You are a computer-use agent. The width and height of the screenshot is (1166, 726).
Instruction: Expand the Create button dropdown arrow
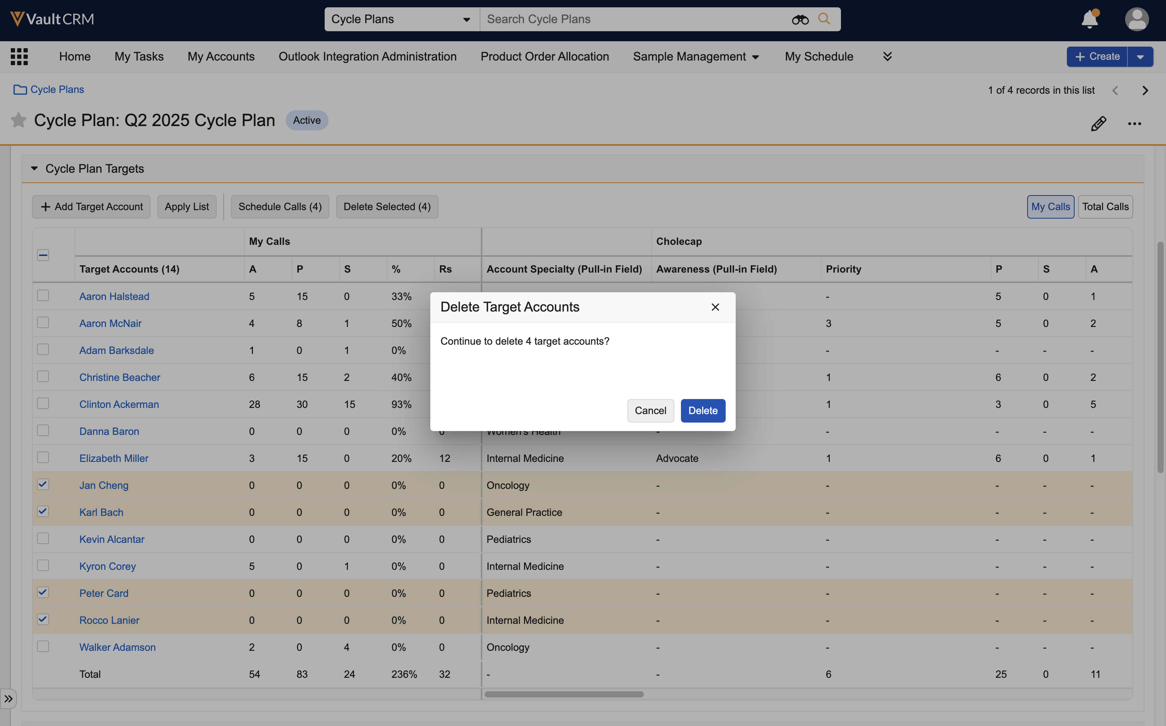[1140, 57]
